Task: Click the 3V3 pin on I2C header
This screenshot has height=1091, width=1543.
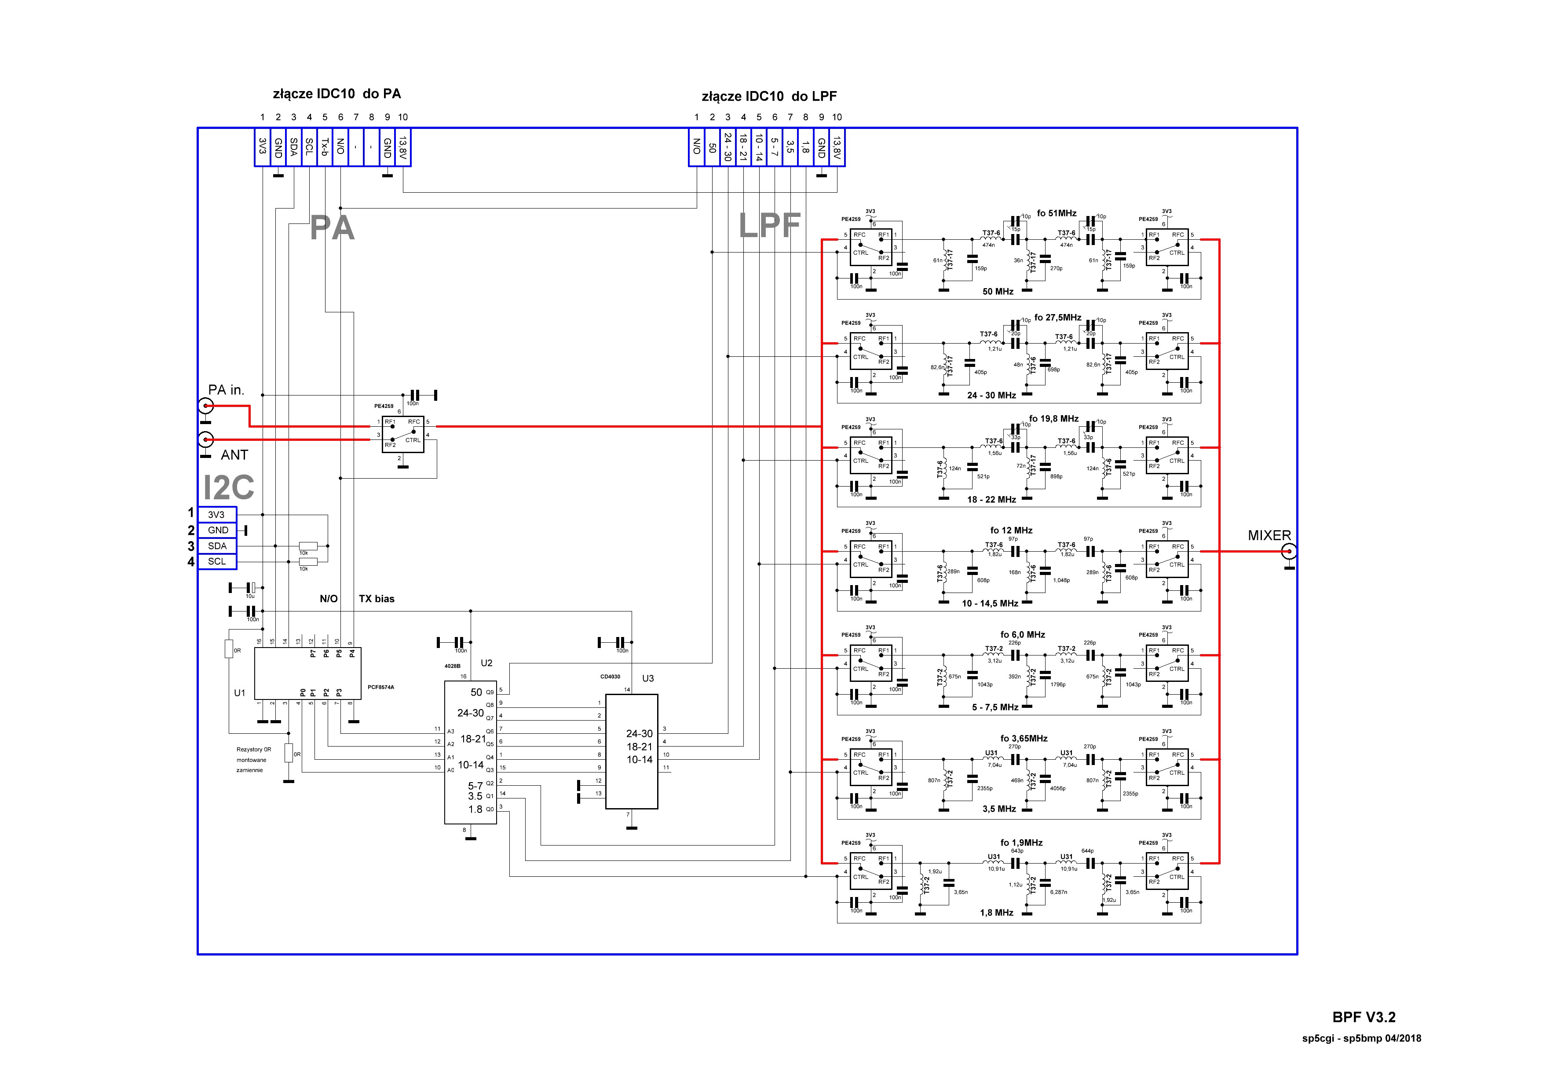Action: point(217,515)
